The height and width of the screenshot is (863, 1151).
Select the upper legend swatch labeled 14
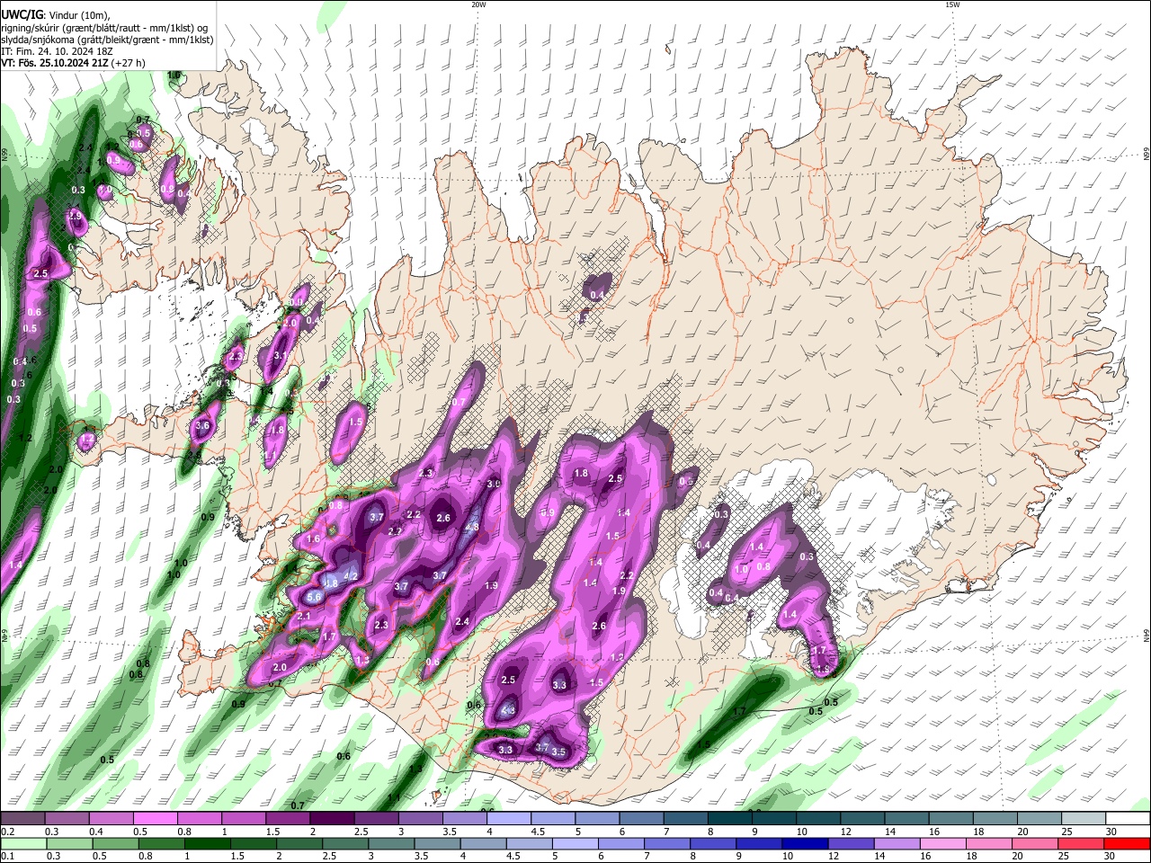tap(907, 818)
